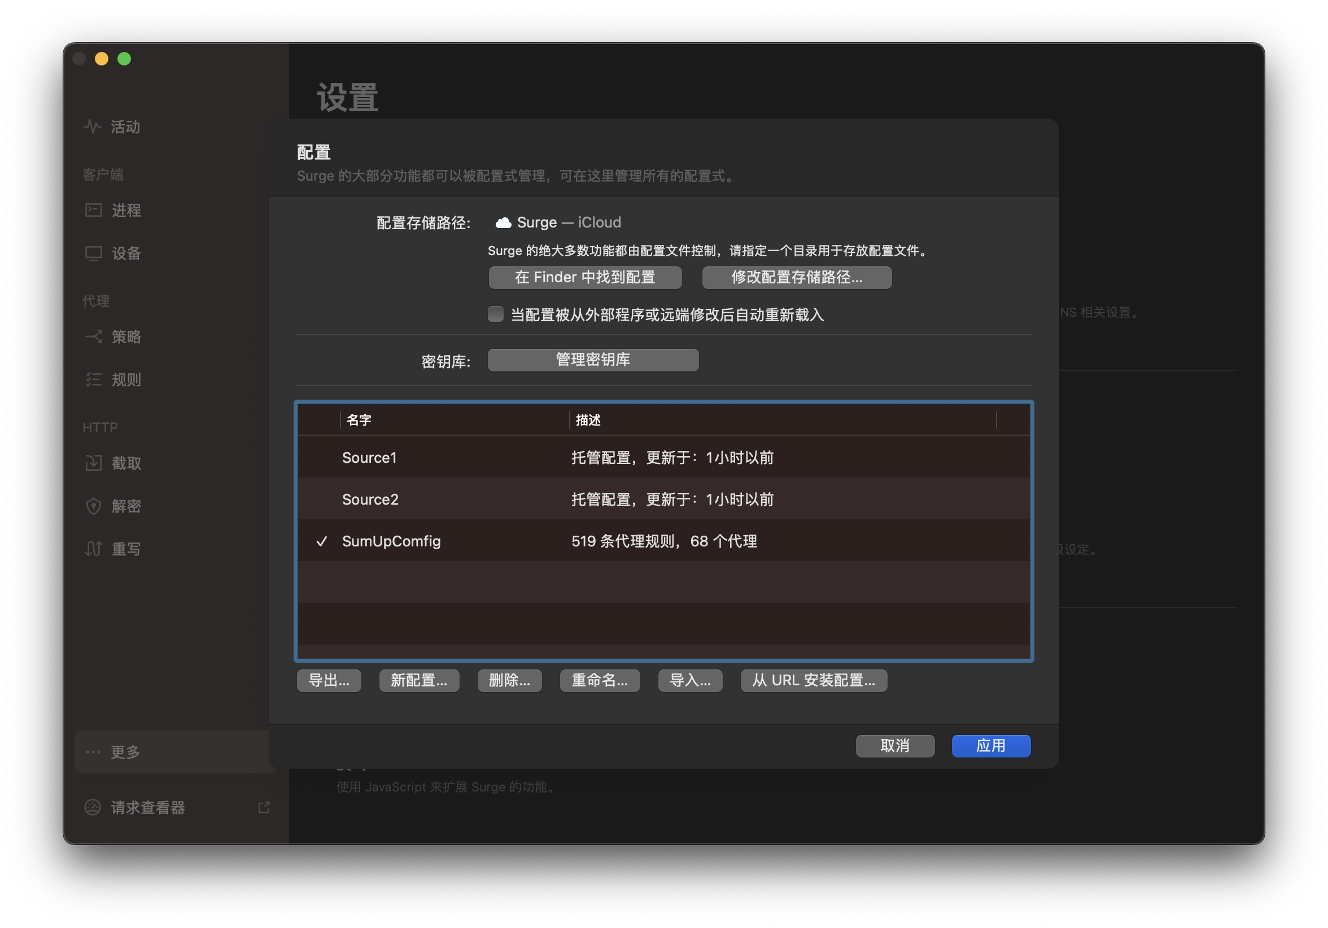Open the 截取 (Capture) section
Viewport: 1328px width, 928px height.
pos(126,462)
